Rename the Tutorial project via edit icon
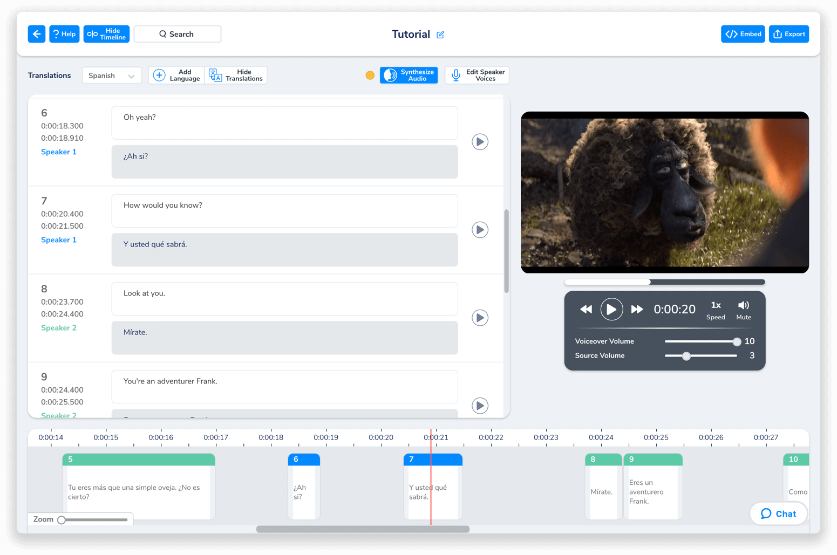This screenshot has height=555, width=837. click(x=440, y=34)
